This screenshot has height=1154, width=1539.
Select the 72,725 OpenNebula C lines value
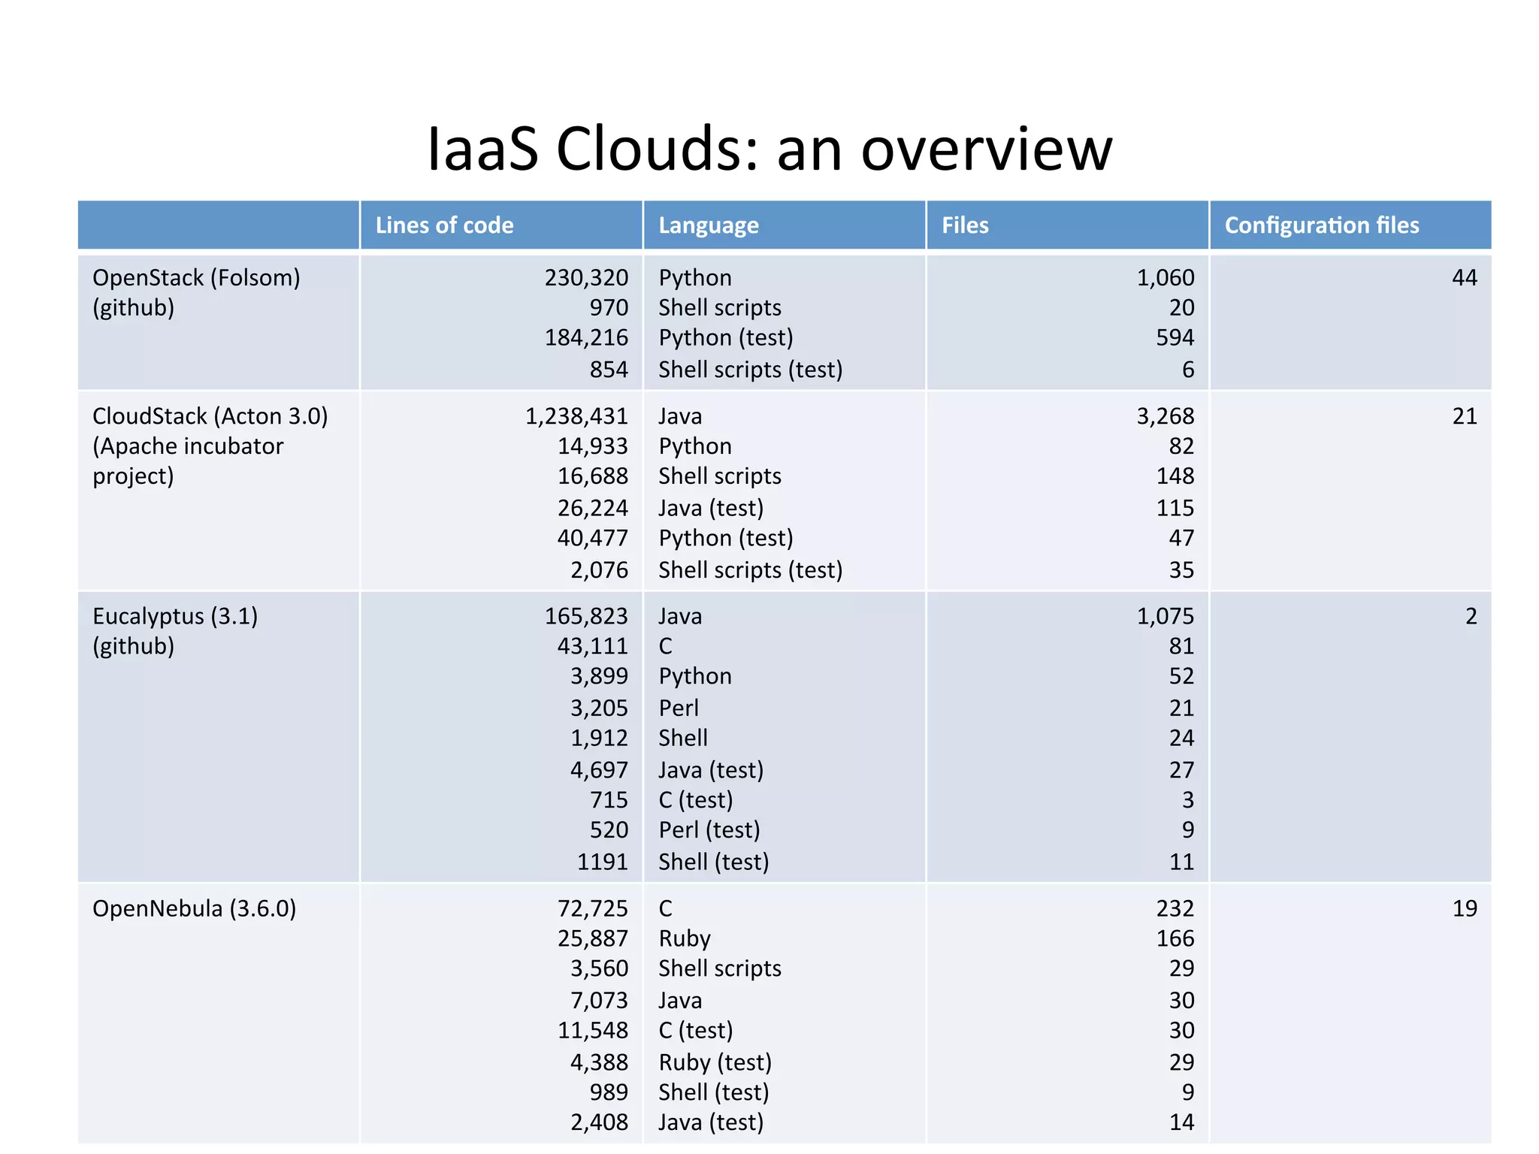click(x=592, y=908)
